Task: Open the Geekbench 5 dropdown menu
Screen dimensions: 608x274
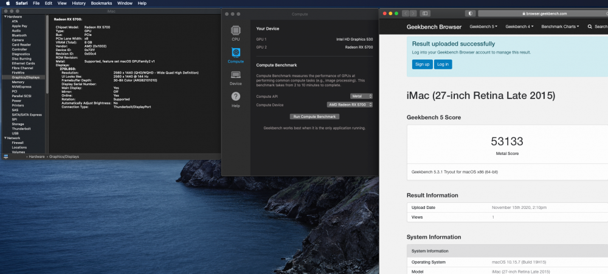Action: pos(483,27)
